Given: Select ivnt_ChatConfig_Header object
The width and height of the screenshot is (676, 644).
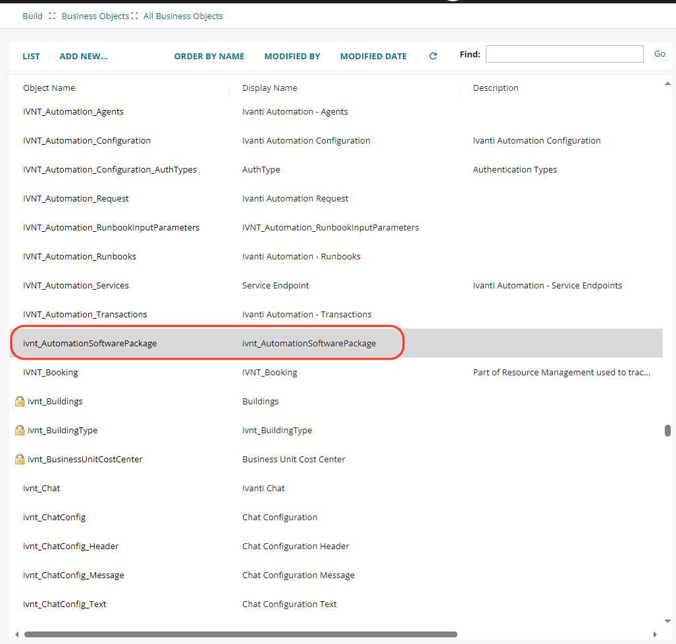Looking at the screenshot, I should [x=70, y=546].
